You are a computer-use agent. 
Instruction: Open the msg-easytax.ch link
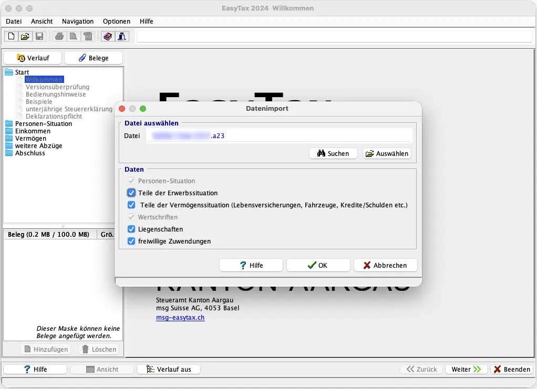pos(180,318)
